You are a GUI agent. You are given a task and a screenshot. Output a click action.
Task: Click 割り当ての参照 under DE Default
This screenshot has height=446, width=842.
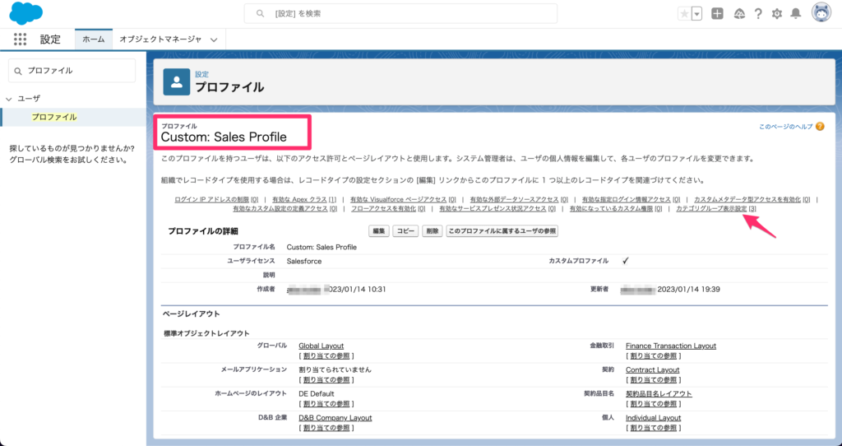coord(326,403)
